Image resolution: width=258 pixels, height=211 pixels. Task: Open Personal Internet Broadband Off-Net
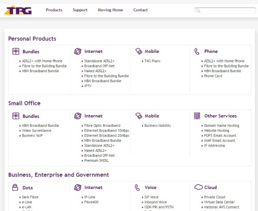coord(99,66)
